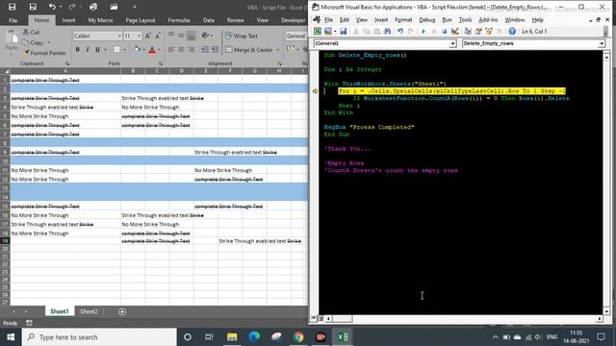Open the font size 11 dropdown
616x346 pixels.
pos(139,36)
